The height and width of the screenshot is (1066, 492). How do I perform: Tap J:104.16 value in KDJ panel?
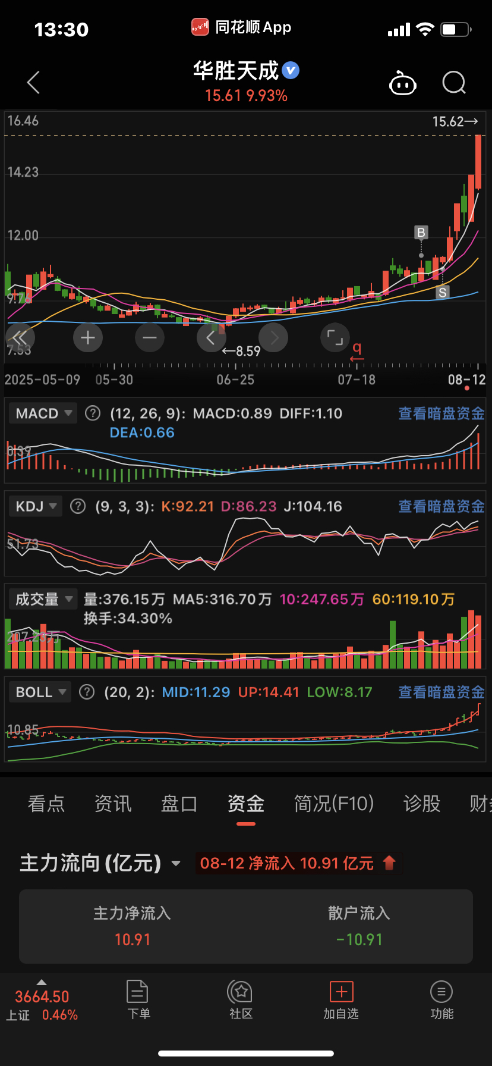point(313,506)
